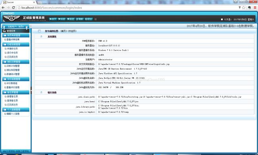Click the 相关参数 section heading

(52, 93)
